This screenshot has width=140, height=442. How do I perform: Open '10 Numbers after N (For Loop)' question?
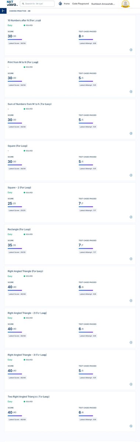(x=24, y=20)
